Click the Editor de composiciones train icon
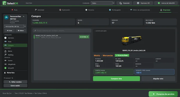The image size is (180, 97). 131,10
